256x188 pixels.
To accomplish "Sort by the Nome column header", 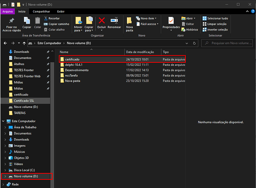I will coord(92,52).
